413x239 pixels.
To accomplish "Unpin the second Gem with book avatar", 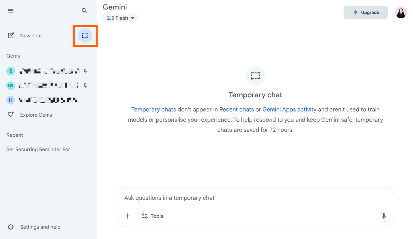I will (85, 86).
